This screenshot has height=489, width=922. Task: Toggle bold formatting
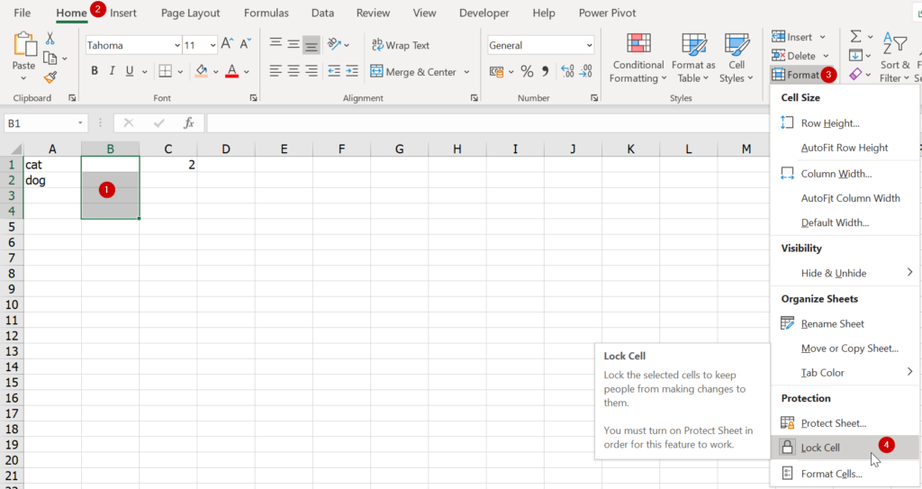94,71
